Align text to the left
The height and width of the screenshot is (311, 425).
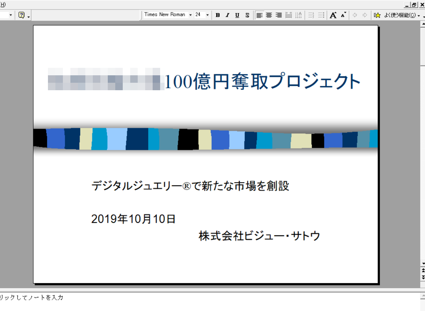[259, 15]
